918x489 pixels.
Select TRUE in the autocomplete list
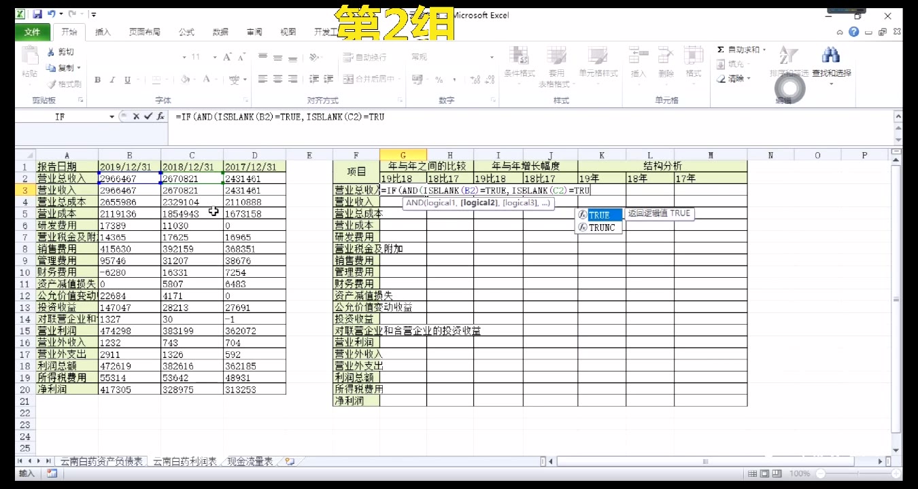tap(599, 215)
